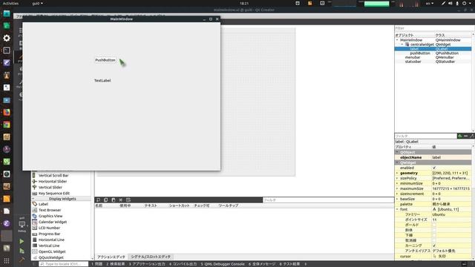Click the locator Type to locate field
Image resolution: width=475 pixels, height=267 pixels.
point(63,264)
